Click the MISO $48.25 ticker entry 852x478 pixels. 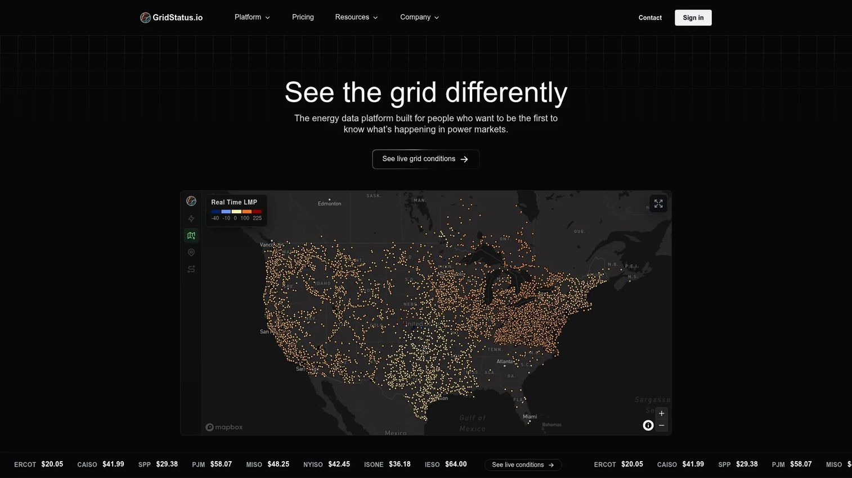268,465
